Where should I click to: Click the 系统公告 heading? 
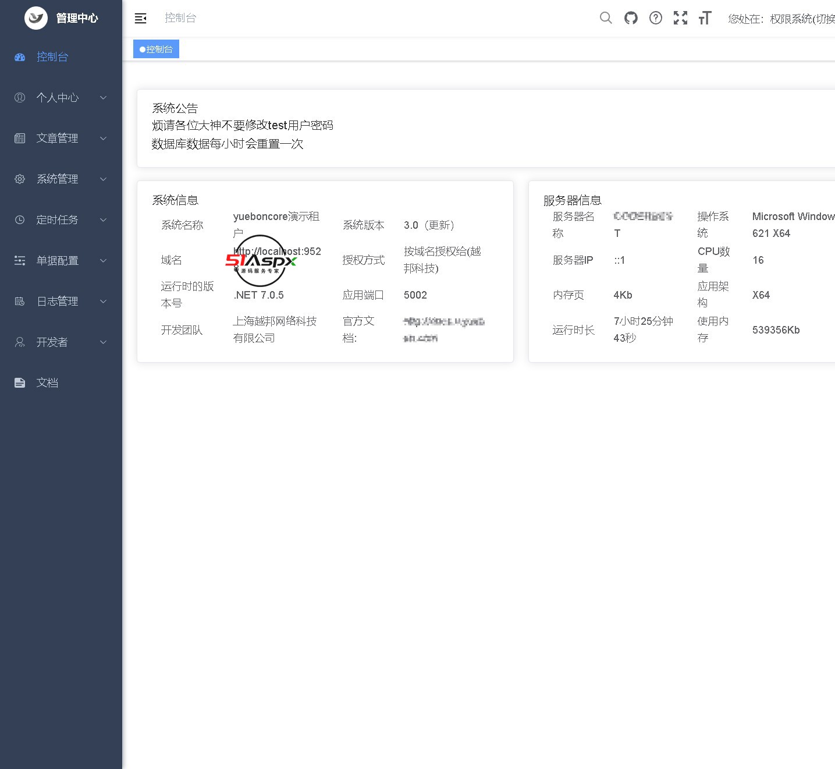click(175, 108)
